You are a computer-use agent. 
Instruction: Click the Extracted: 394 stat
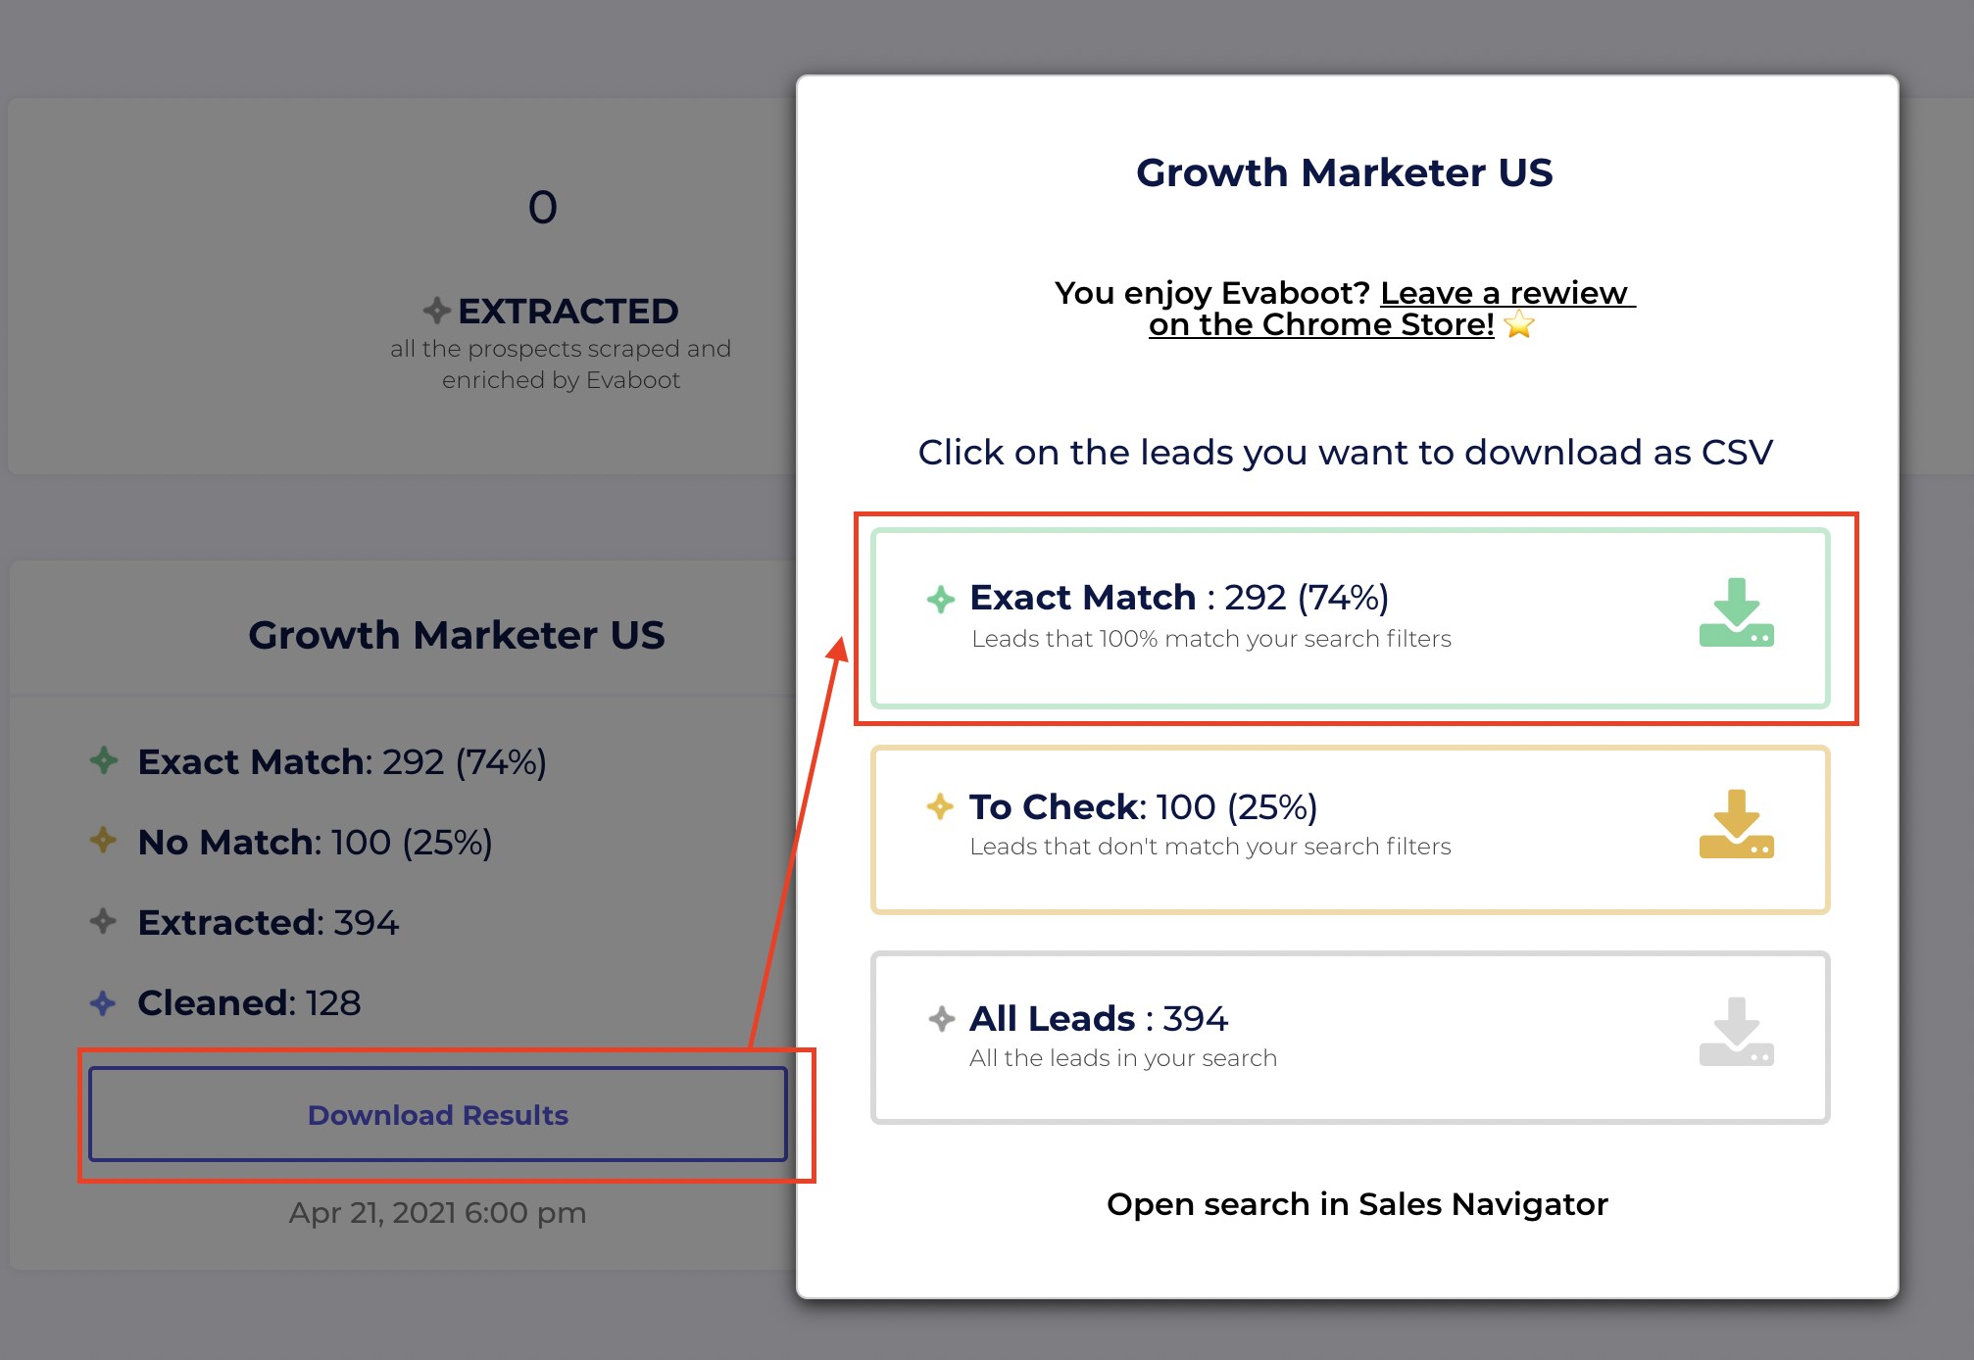pyautogui.click(x=269, y=922)
